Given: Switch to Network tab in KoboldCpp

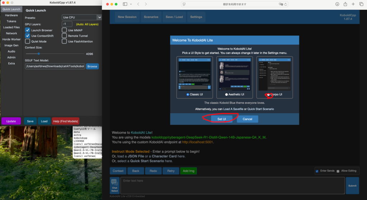Looking at the screenshot, I should [11, 33].
